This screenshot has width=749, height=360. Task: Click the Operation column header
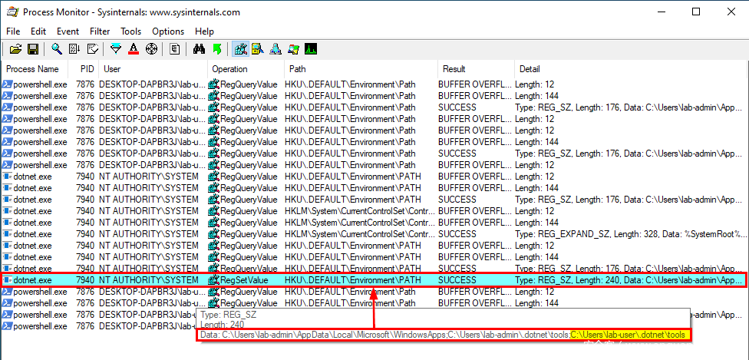[229, 69]
